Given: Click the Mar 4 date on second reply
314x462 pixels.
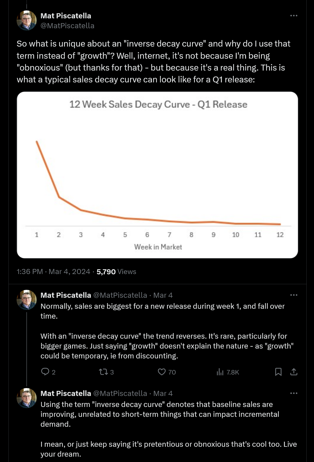Looking at the screenshot, I should [163, 393].
